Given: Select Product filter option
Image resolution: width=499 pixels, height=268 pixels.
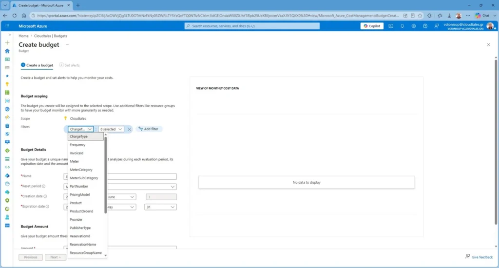Looking at the screenshot, I should [86, 203].
